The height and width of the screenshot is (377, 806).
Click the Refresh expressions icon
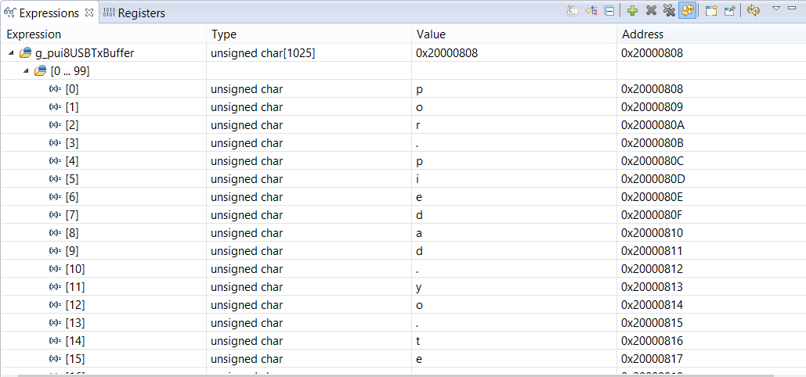click(x=753, y=11)
